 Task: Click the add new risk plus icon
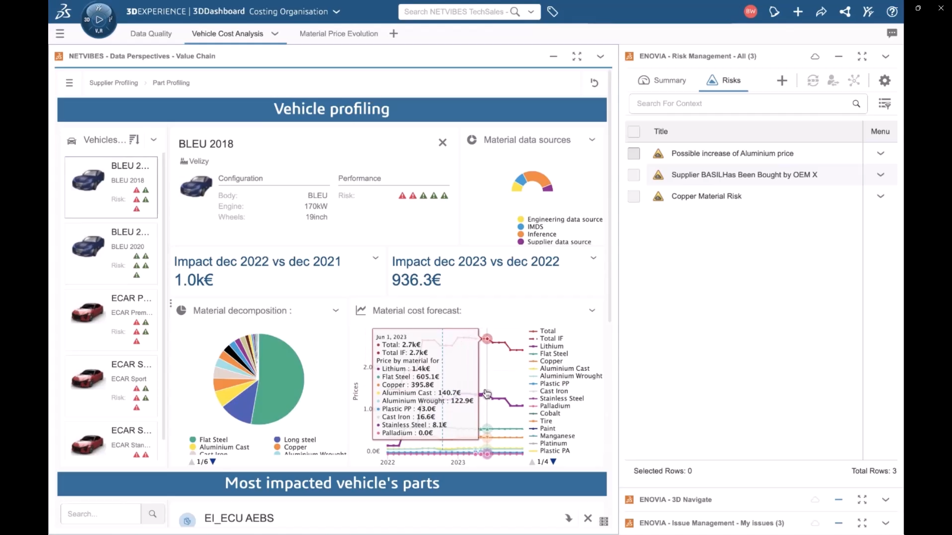(782, 80)
